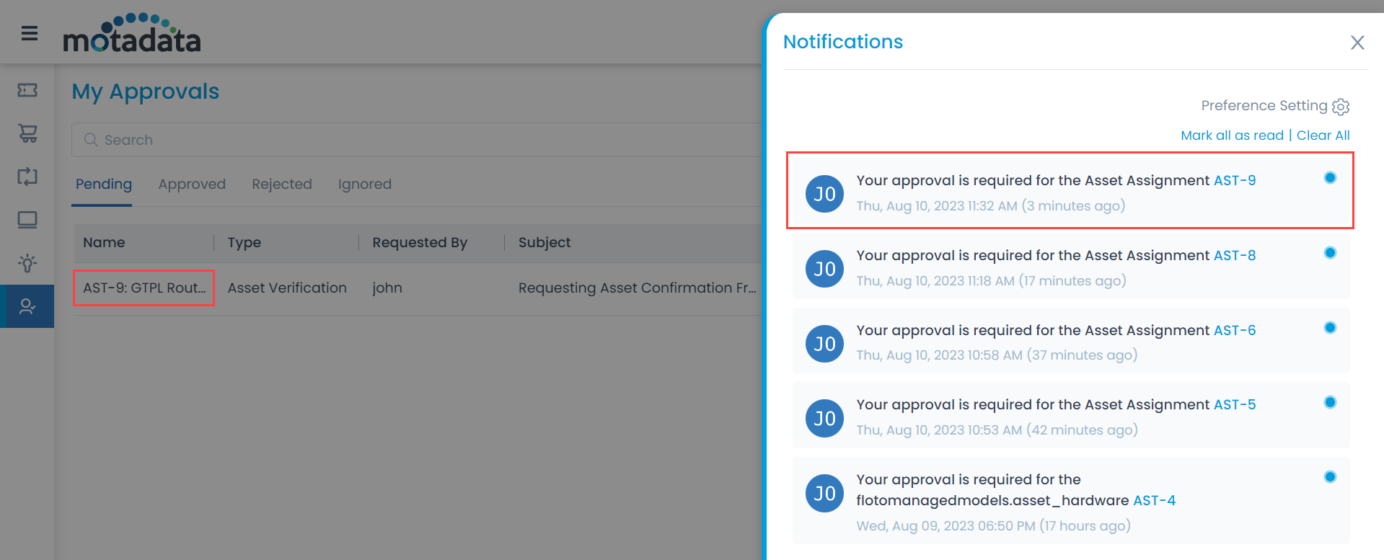The width and height of the screenshot is (1384, 560).
Task: Collapse the sidebar using the hamburger menu
Action: pyautogui.click(x=27, y=33)
